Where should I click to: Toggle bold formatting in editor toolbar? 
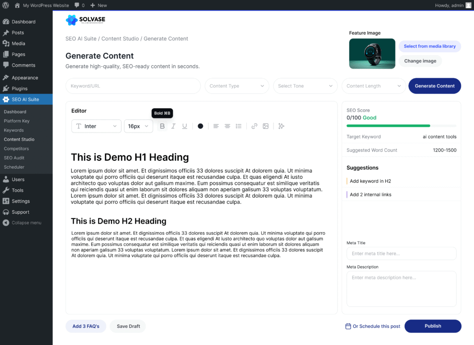pos(162,126)
